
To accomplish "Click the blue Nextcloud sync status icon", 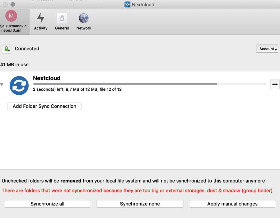I will [x=19, y=85].
